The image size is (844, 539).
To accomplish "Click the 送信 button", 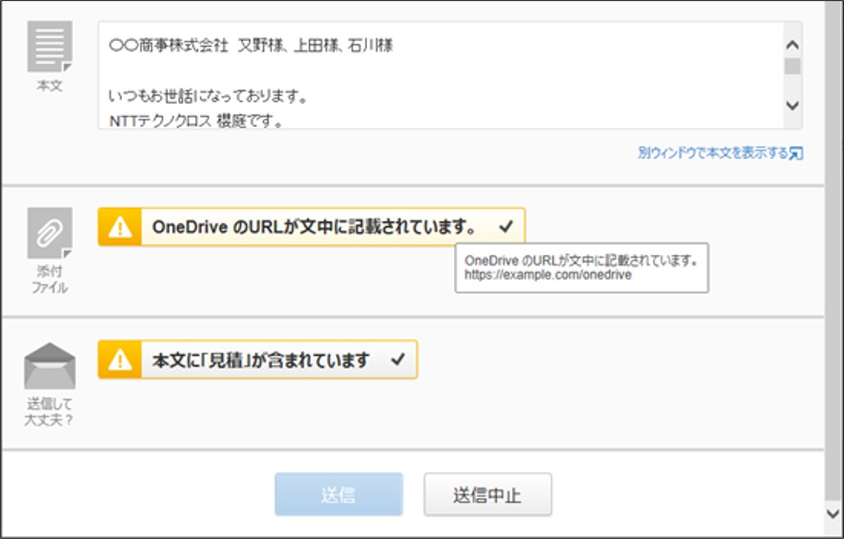I will [x=338, y=494].
